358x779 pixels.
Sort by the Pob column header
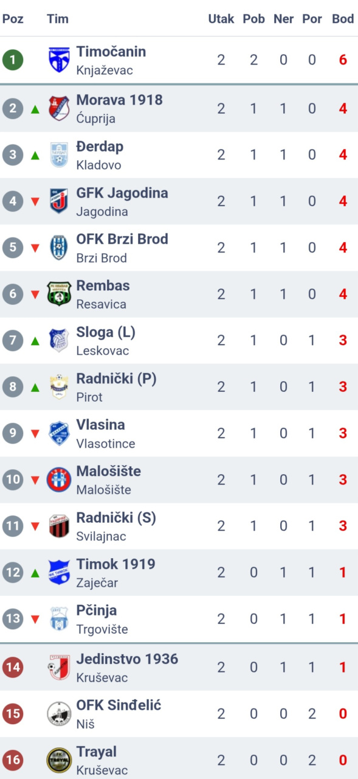click(254, 19)
